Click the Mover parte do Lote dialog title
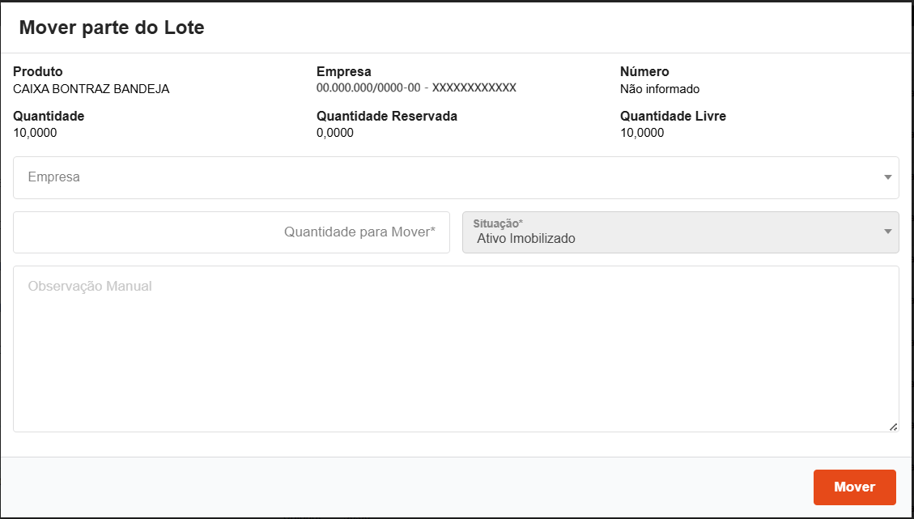The width and height of the screenshot is (914, 519). [111, 27]
